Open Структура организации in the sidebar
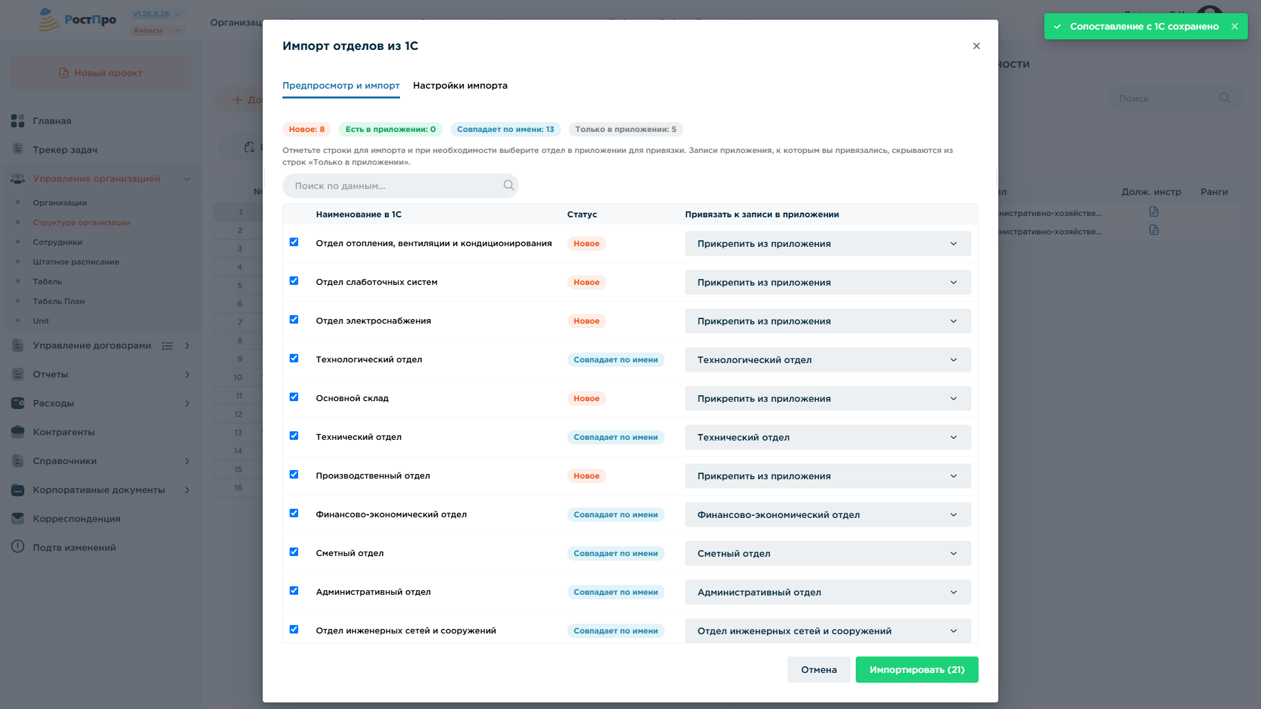 click(x=81, y=223)
